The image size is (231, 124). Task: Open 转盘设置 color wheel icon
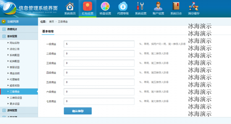pyautogui.click(x=105, y=6)
